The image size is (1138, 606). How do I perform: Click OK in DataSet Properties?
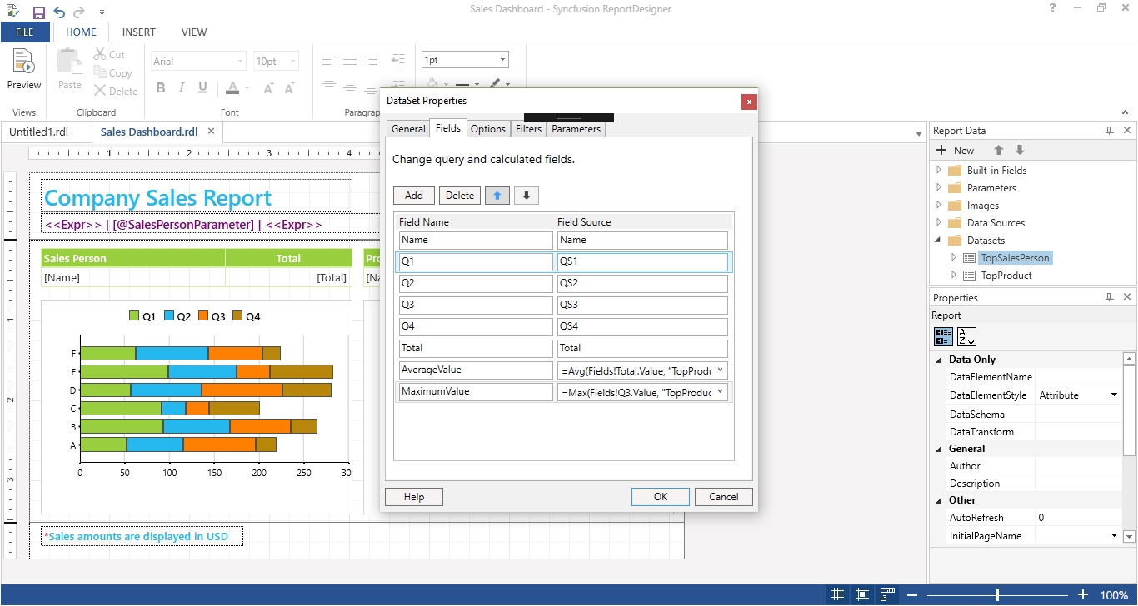(x=660, y=497)
